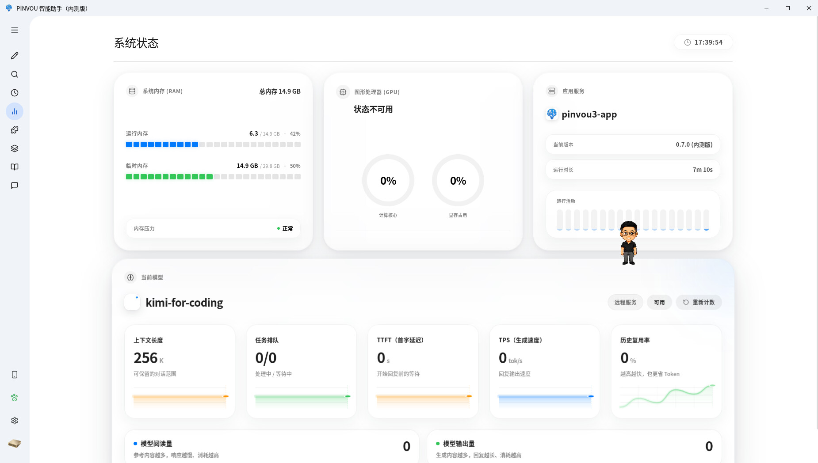Open the puzzle piece plugins icon

[x=15, y=130]
